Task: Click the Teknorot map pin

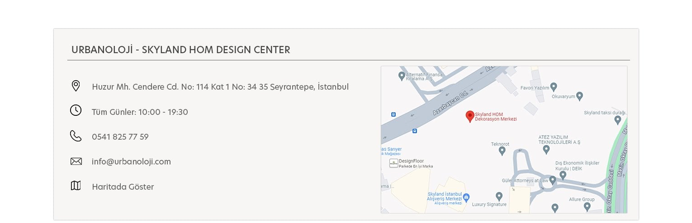Action: (x=502, y=151)
